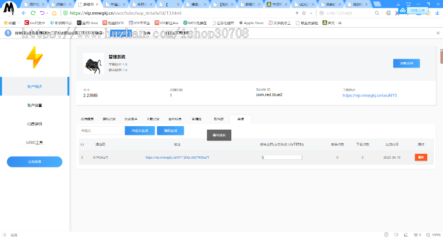Reload the page with the green refresh icon
Screen dimensions: 443x238
[x=33, y=13]
